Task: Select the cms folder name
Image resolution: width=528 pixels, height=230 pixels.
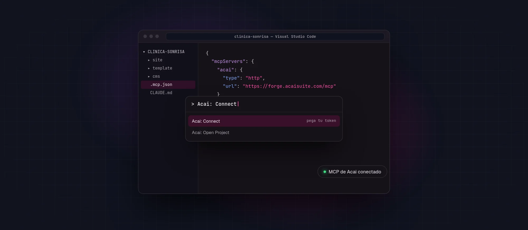Action: coord(156,76)
